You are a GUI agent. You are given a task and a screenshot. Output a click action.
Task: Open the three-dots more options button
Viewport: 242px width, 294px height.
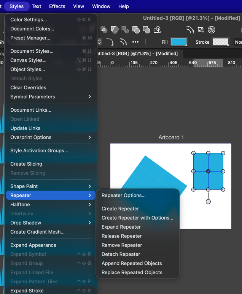(135, 42)
